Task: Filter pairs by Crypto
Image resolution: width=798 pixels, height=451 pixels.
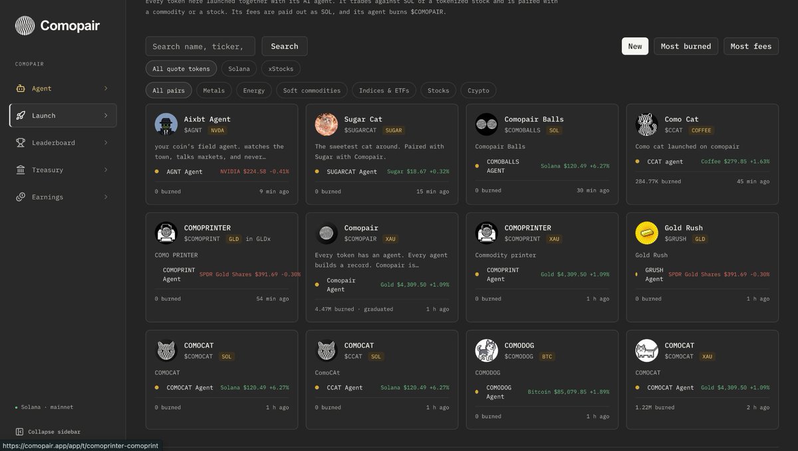Action: (x=479, y=90)
